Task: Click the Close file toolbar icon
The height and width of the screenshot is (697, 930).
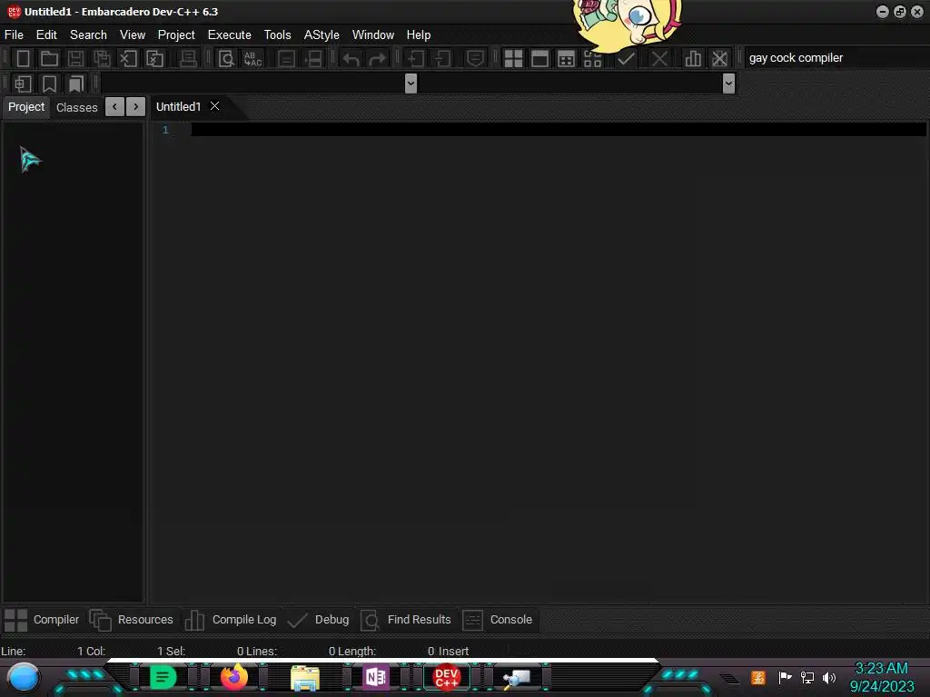Action: coord(128,58)
